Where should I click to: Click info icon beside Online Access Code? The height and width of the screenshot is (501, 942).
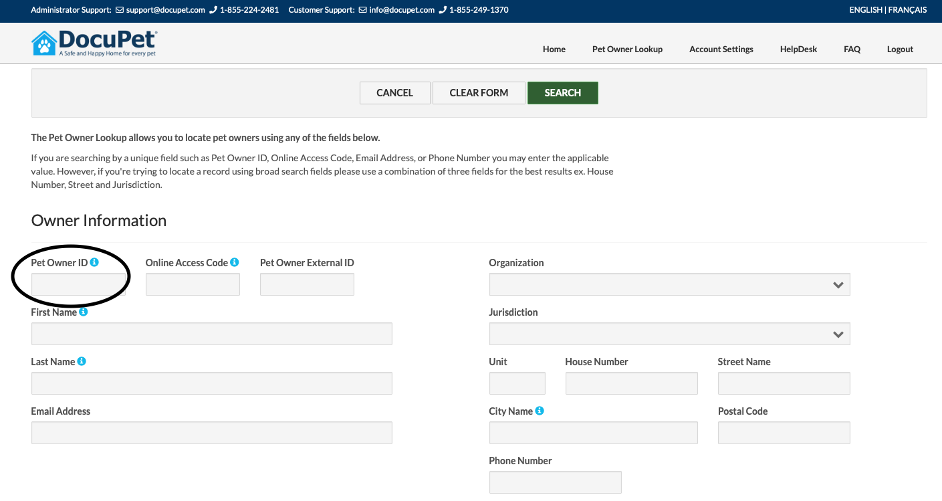click(x=235, y=262)
